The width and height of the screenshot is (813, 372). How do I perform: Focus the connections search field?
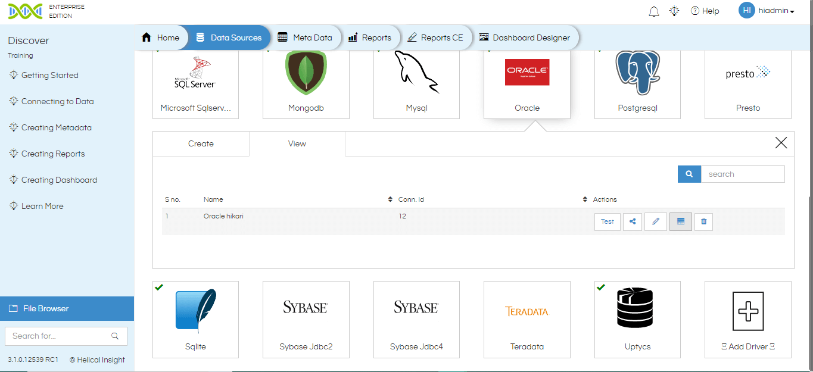tap(743, 174)
